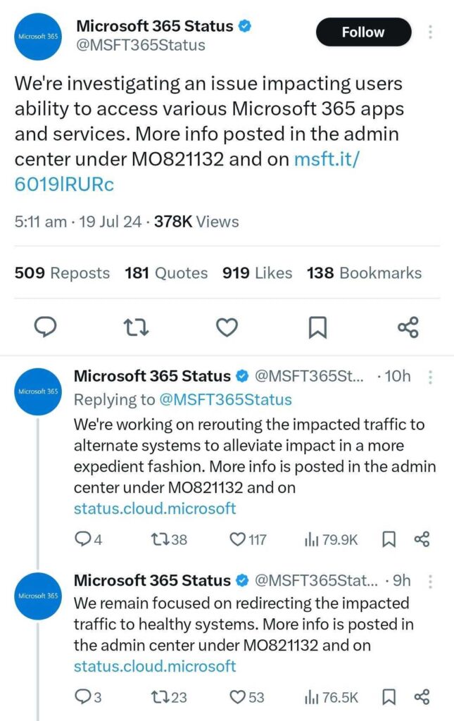Like the main tweet

(227, 327)
